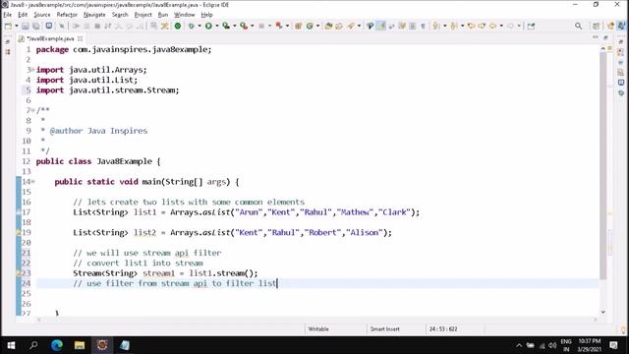Expand the Next Annotation dropdown arrow
This screenshot has width=629, height=354.
[x=445, y=27]
